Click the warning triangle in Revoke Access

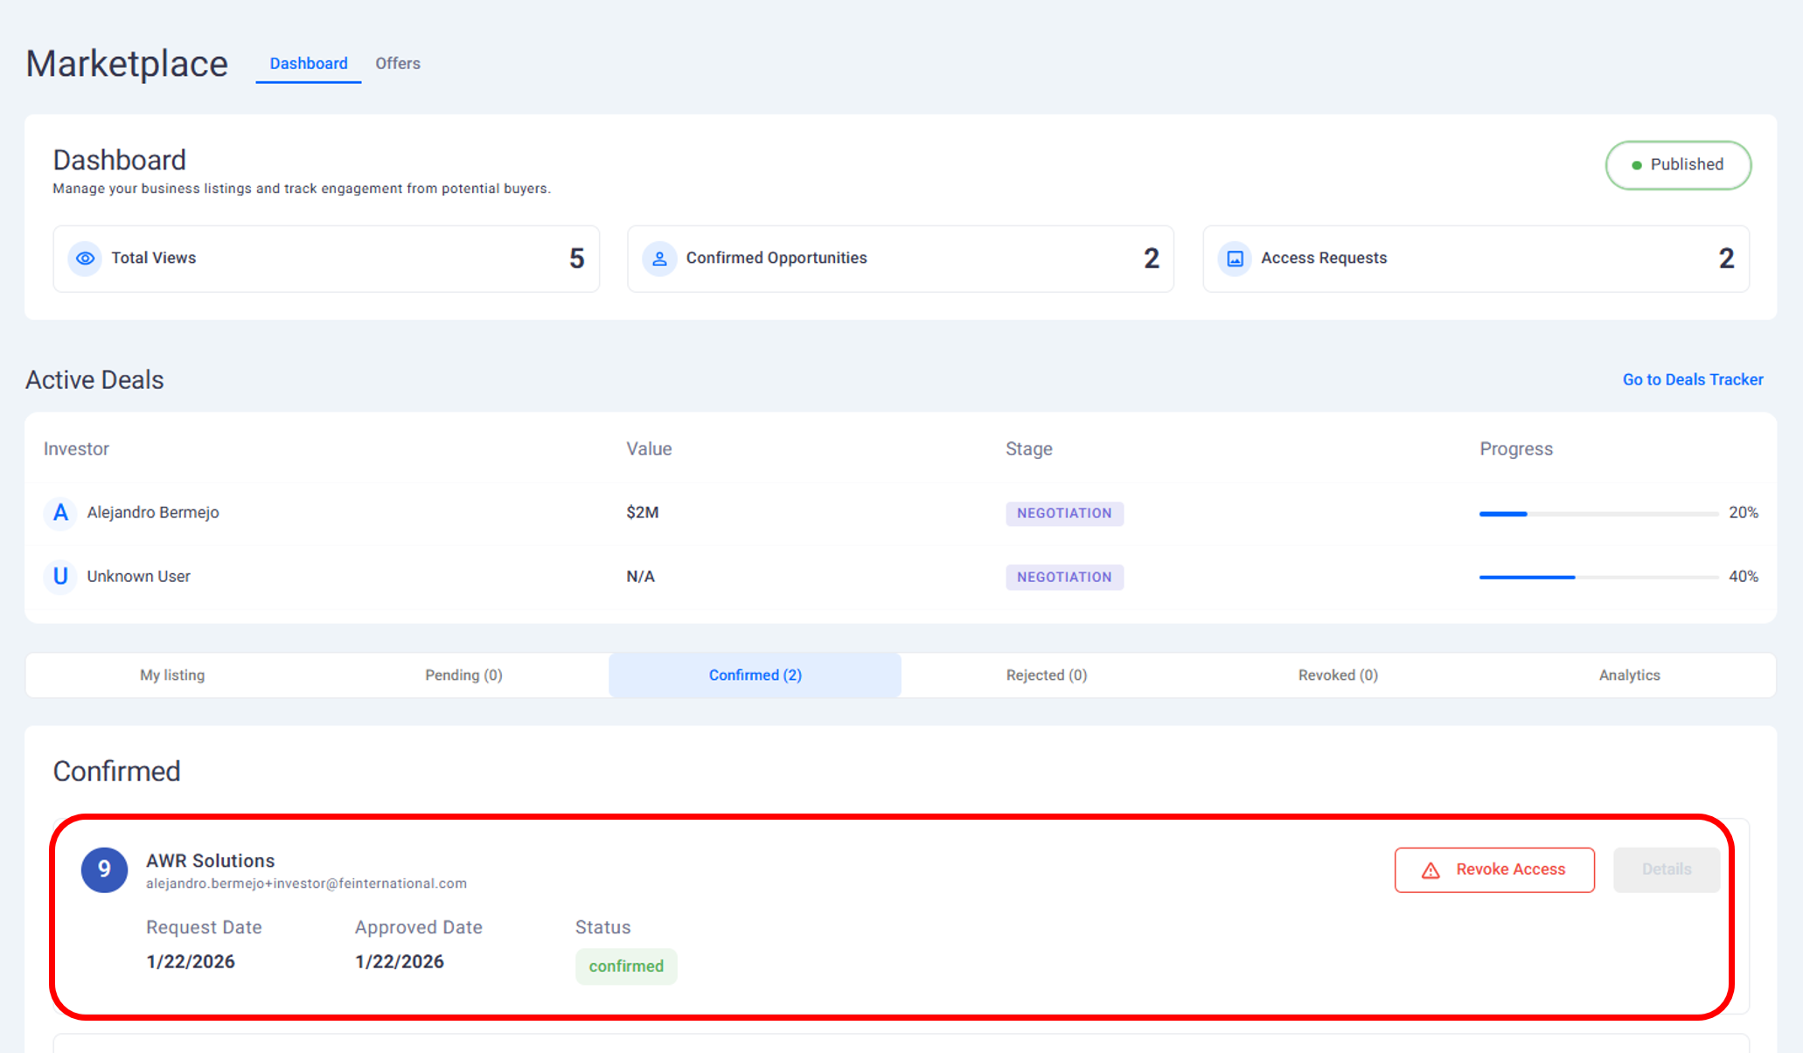(x=1431, y=870)
